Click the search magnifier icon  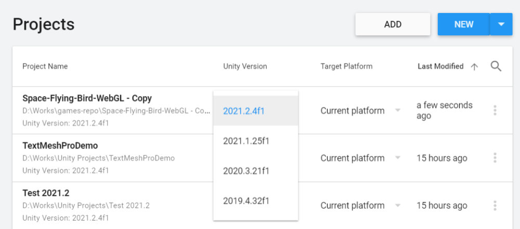click(x=496, y=66)
